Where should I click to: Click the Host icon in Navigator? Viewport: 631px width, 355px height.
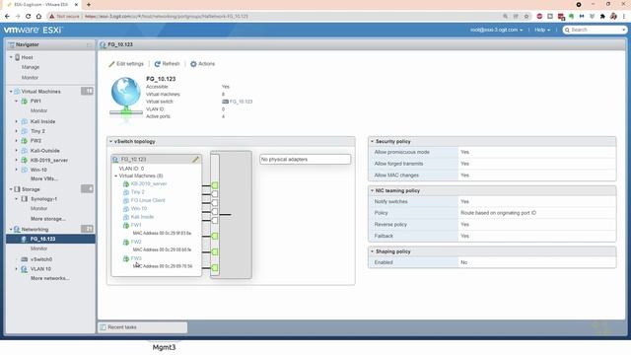[18, 57]
